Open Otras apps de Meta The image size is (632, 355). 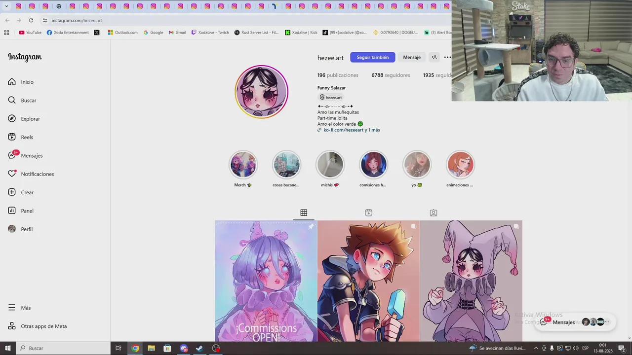coord(37,326)
